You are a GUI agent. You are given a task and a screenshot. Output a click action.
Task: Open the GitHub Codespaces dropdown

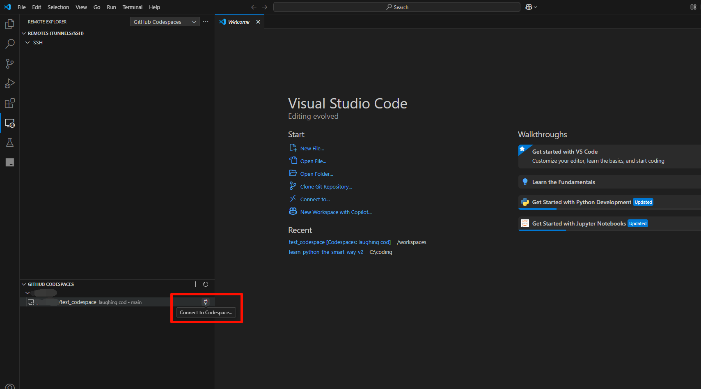click(165, 22)
